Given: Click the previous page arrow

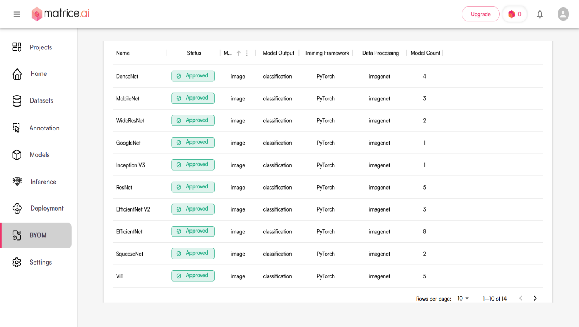Looking at the screenshot, I should tap(521, 298).
